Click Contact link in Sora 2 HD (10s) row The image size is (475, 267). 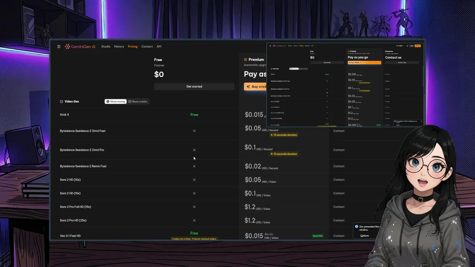(339, 180)
